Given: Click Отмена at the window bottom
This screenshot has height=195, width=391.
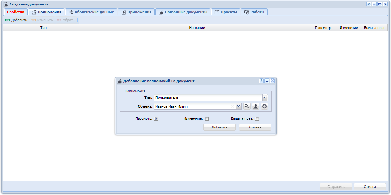Looking at the screenshot, I should click(370, 187).
